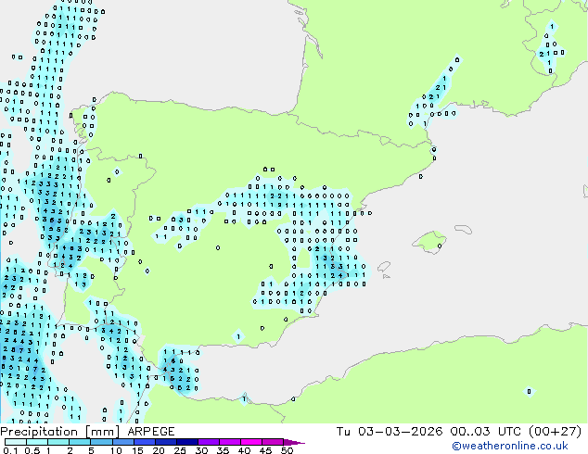The image size is (588, 454).
Task: Click the '10' legend scale label
Action: (x=116, y=450)
